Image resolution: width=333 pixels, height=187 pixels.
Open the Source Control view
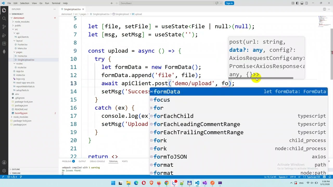coord(4,27)
